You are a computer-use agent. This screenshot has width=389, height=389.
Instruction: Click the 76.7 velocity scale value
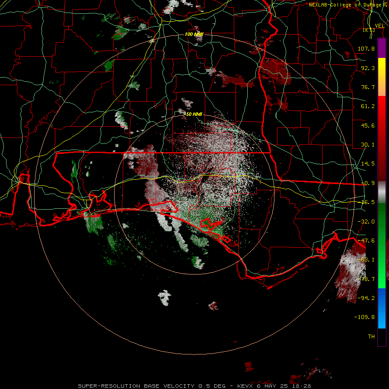(x=368, y=87)
